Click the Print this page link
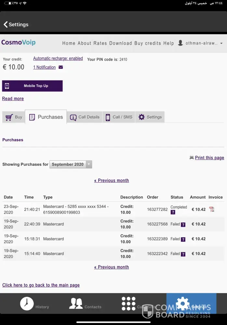Image resolution: width=227 pixels, height=325 pixels. [x=209, y=158]
